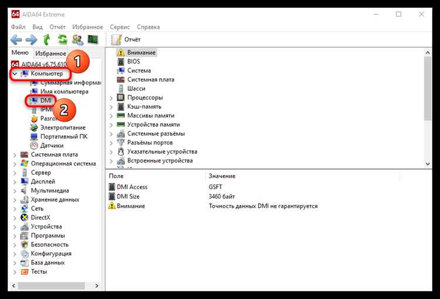Expand the Сервер tree node
Screen dimensions: 440x299
(x=15, y=173)
